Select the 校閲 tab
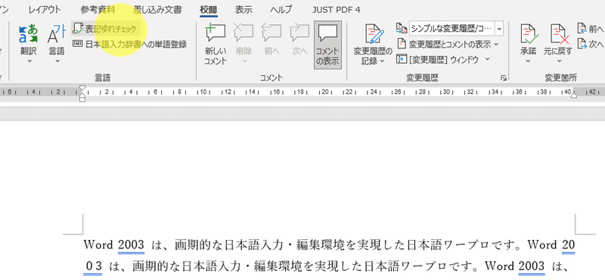The image size is (605, 280). coord(209,10)
